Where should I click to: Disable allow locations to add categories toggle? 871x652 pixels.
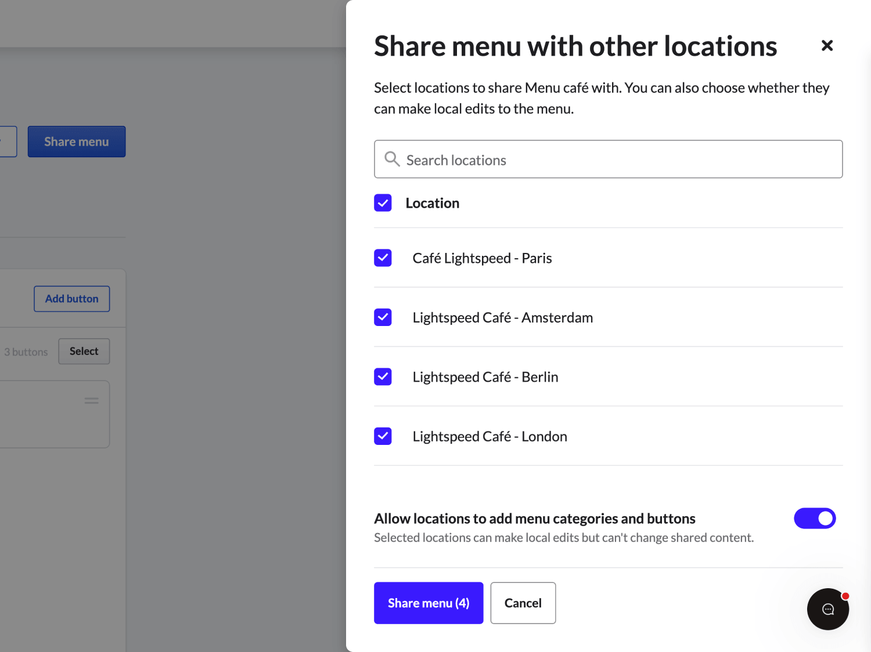(815, 518)
